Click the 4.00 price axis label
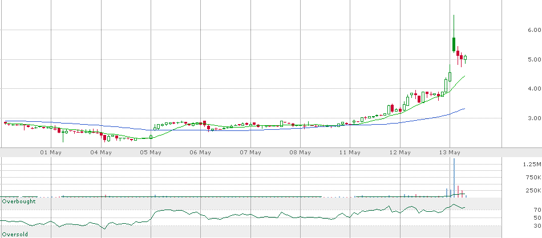Viewport: 542px width, 238px height. [535, 89]
